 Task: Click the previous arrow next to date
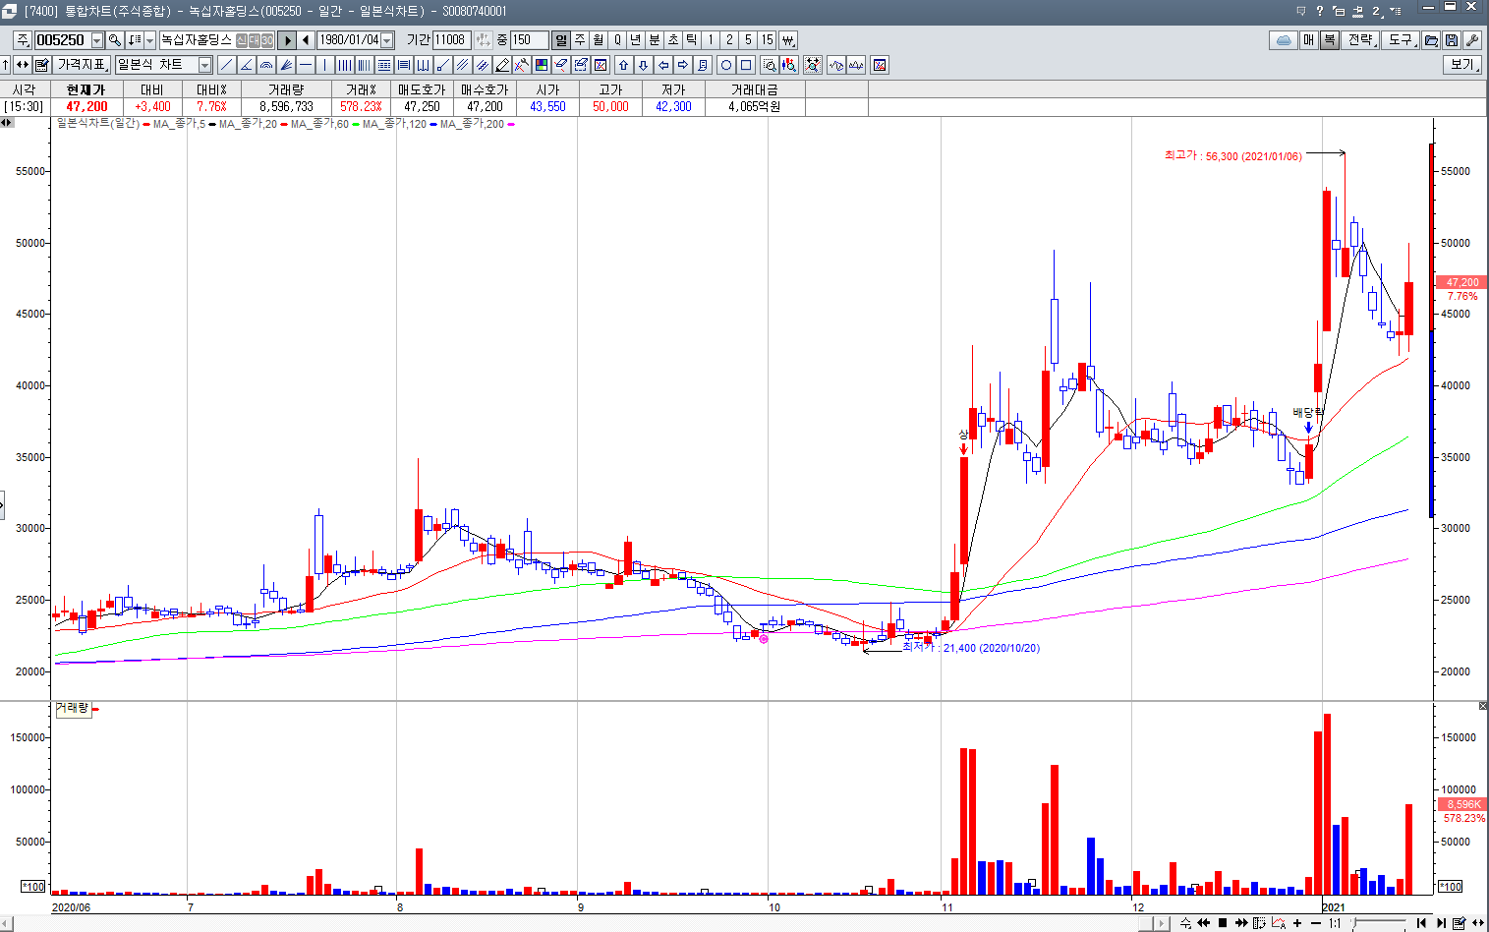coord(306,40)
